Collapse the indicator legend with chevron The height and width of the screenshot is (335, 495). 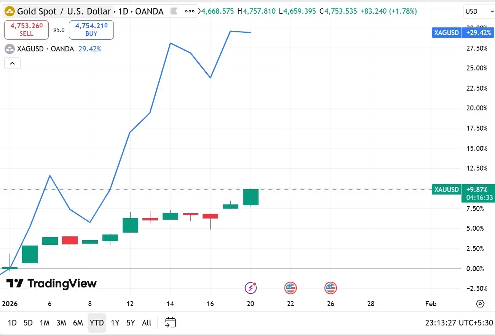click(x=12, y=64)
